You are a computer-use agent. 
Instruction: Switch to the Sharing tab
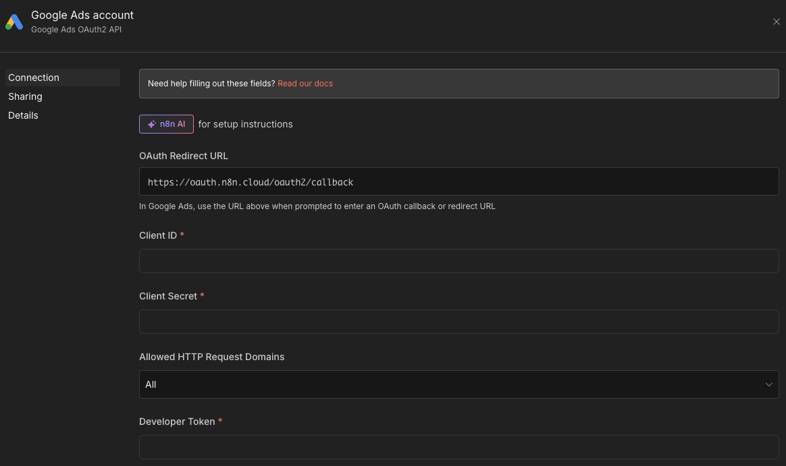(x=25, y=96)
